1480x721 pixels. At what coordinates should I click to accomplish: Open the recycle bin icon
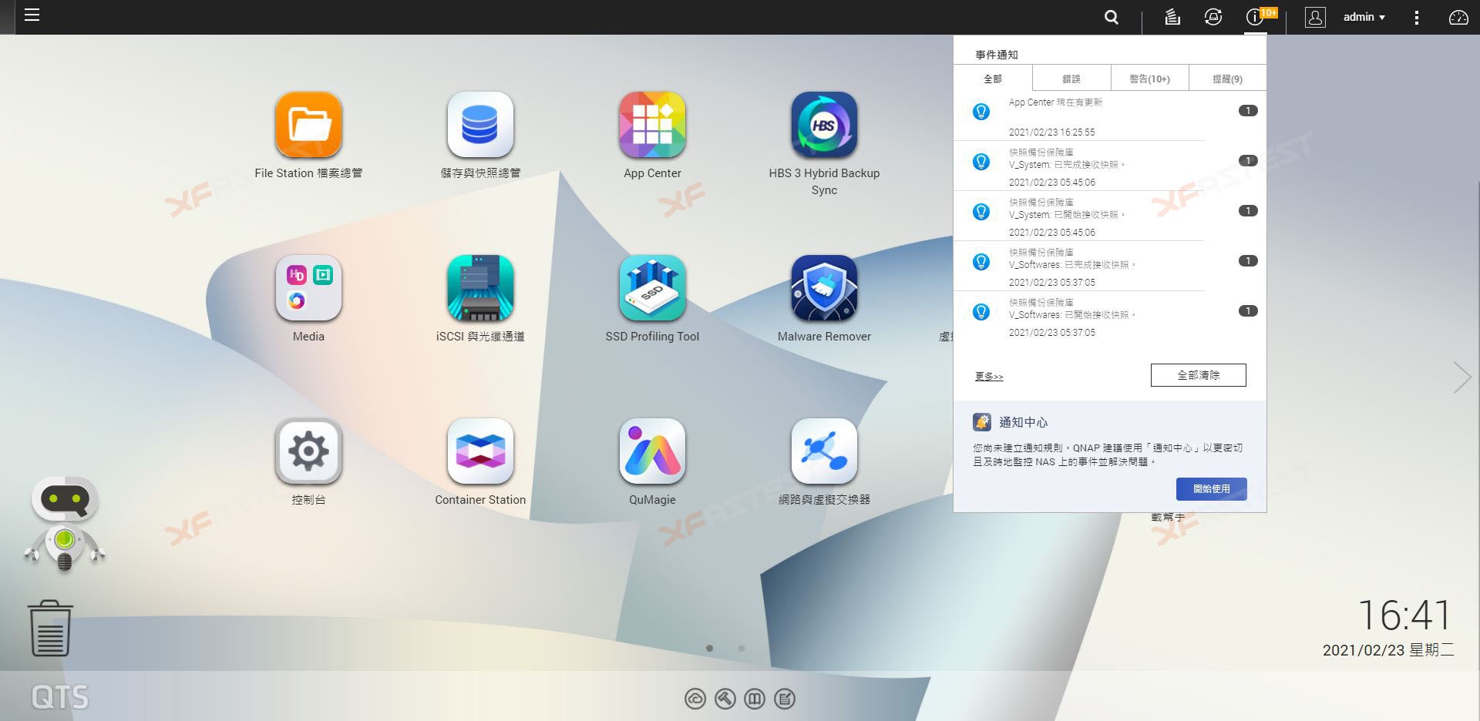pyautogui.click(x=50, y=628)
